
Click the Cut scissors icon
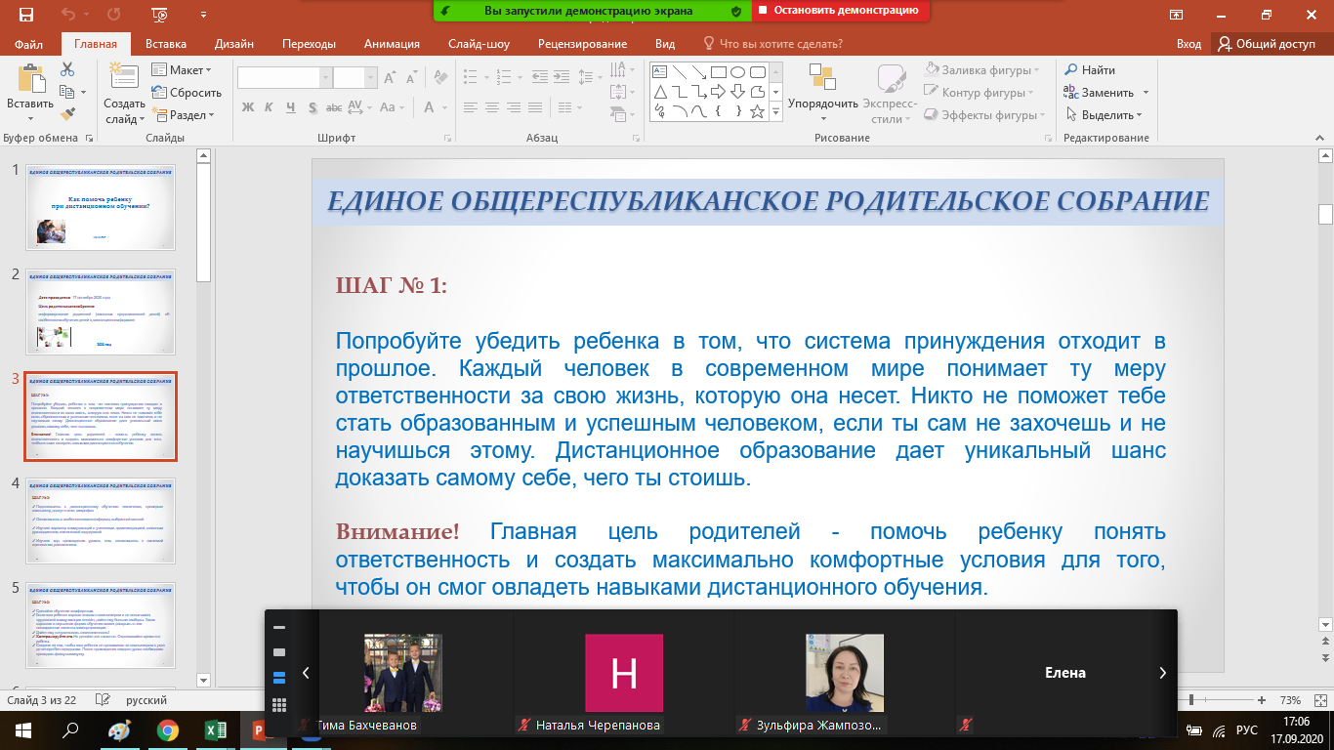click(67, 70)
